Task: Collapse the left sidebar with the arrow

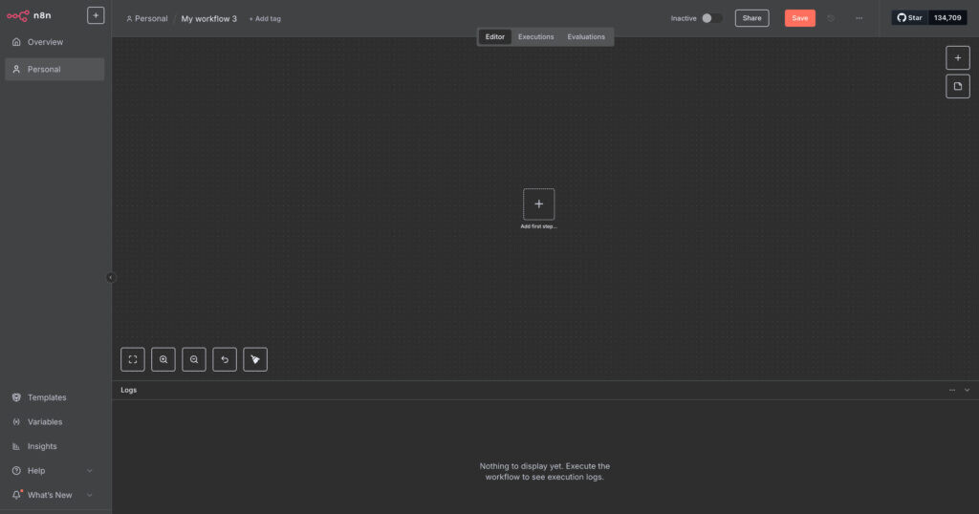Action: [x=110, y=277]
